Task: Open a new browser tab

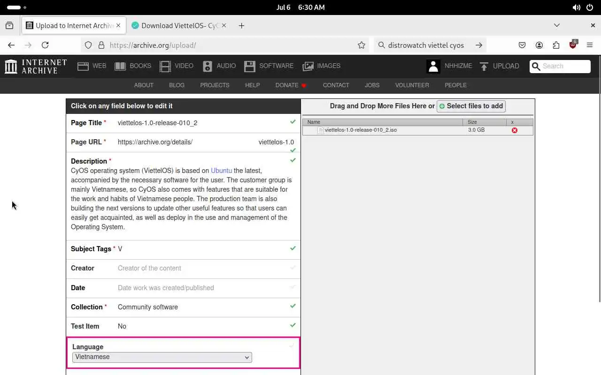Action: (241, 26)
